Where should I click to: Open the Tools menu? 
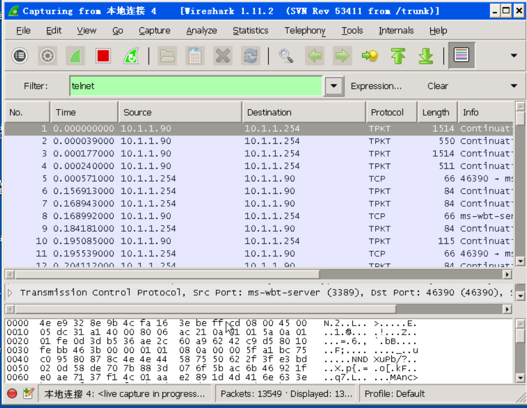(x=352, y=31)
